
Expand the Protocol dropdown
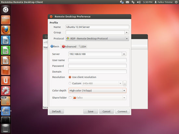127,39
